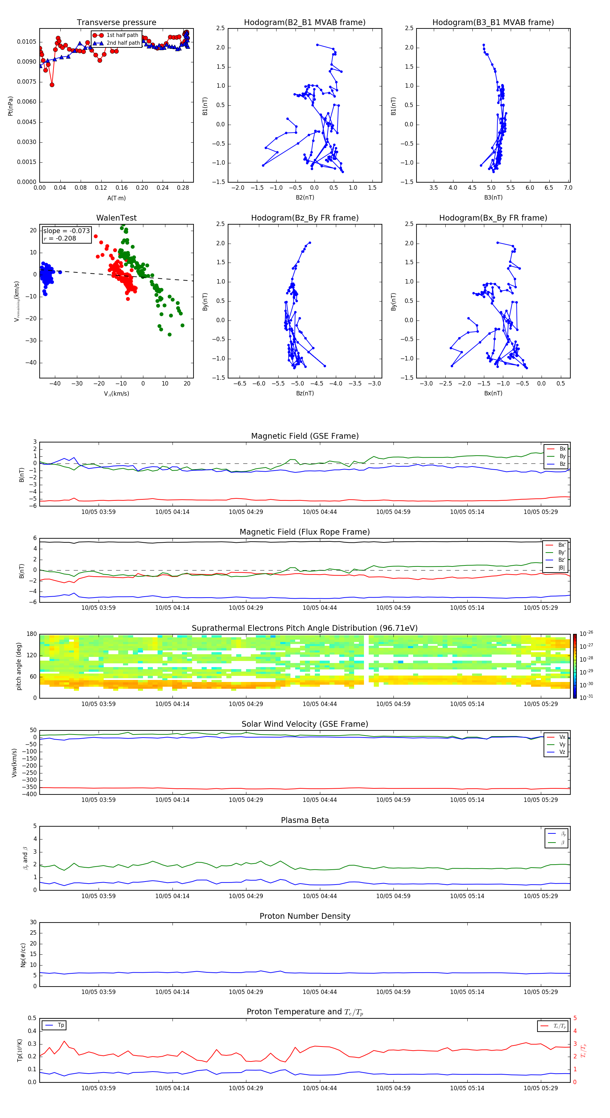Click the 'Bz' legend entry in GSE magnetic field plot

556,464
